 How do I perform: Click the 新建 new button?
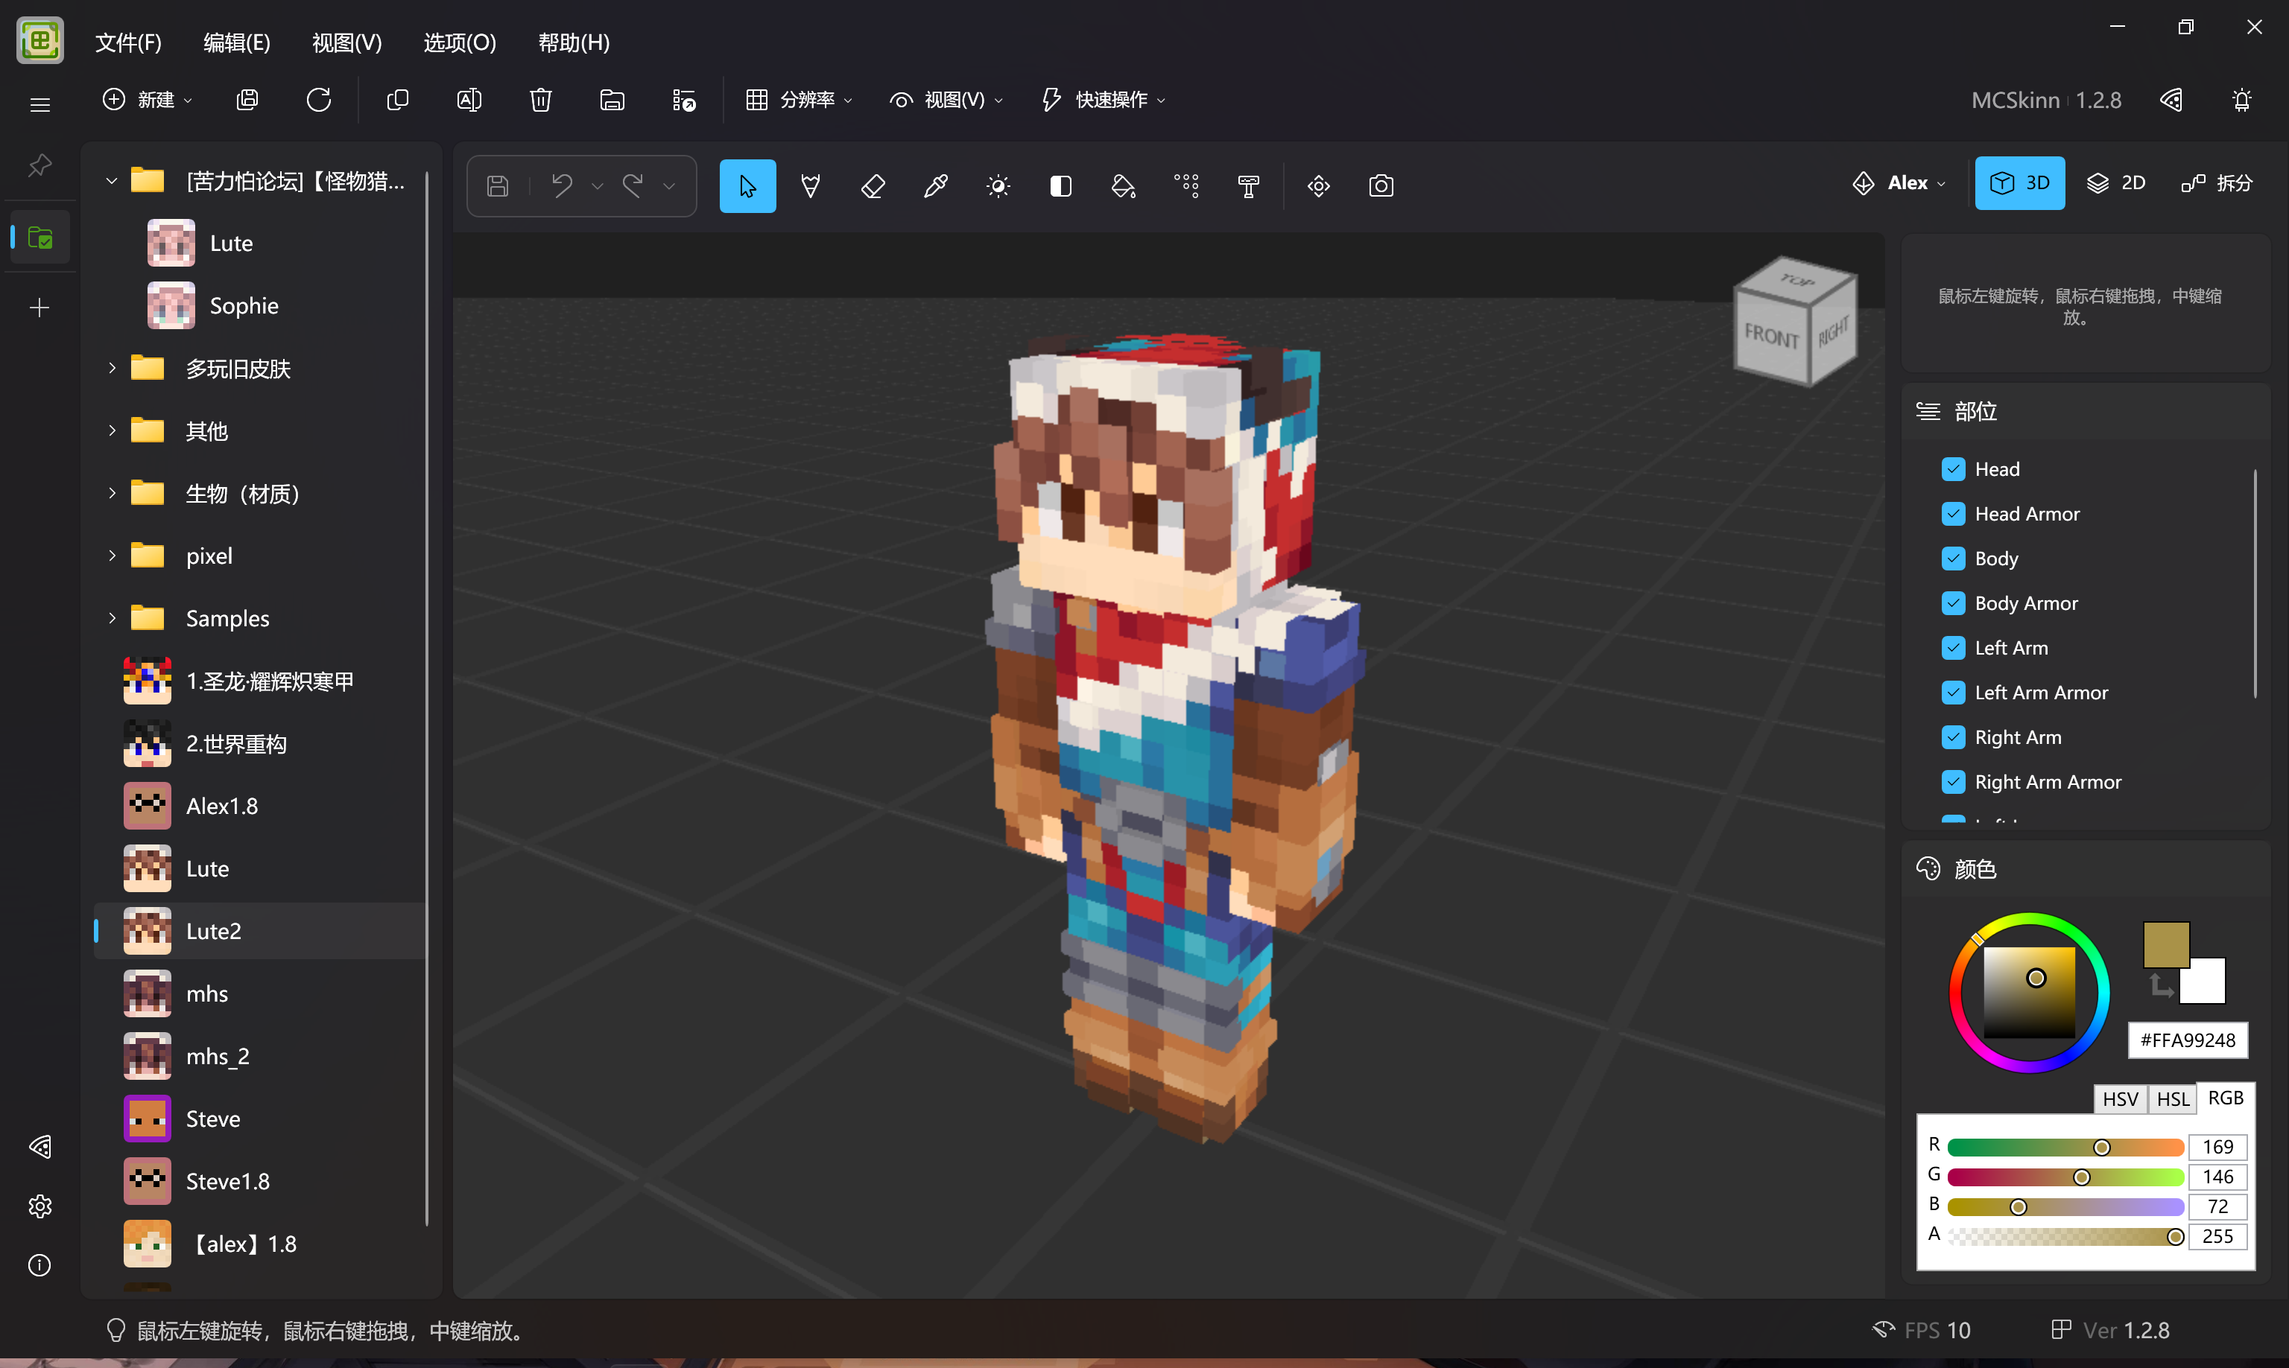(147, 100)
